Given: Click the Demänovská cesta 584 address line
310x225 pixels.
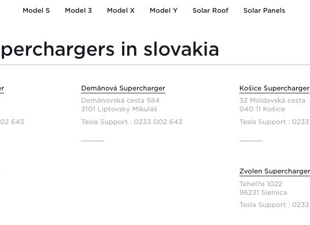Looking at the screenshot, I should tap(120, 100).
